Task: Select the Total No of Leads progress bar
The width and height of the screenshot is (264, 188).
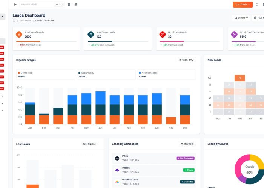Action: pyautogui.click(x=46, y=41)
